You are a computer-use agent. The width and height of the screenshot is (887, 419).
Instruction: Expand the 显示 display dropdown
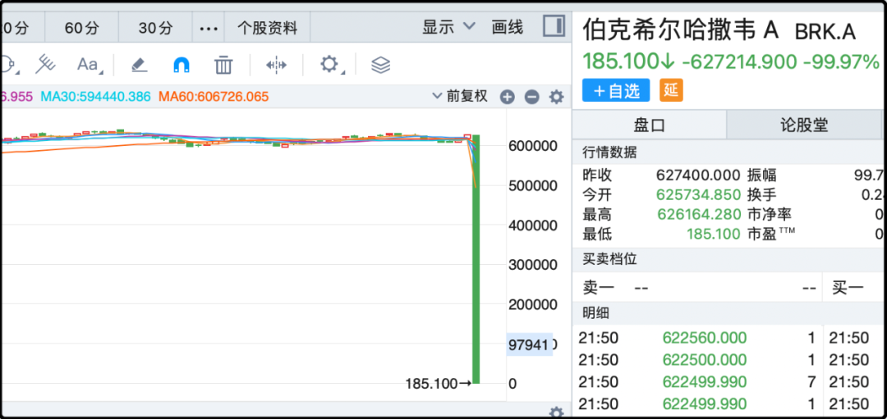coord(449,27)
